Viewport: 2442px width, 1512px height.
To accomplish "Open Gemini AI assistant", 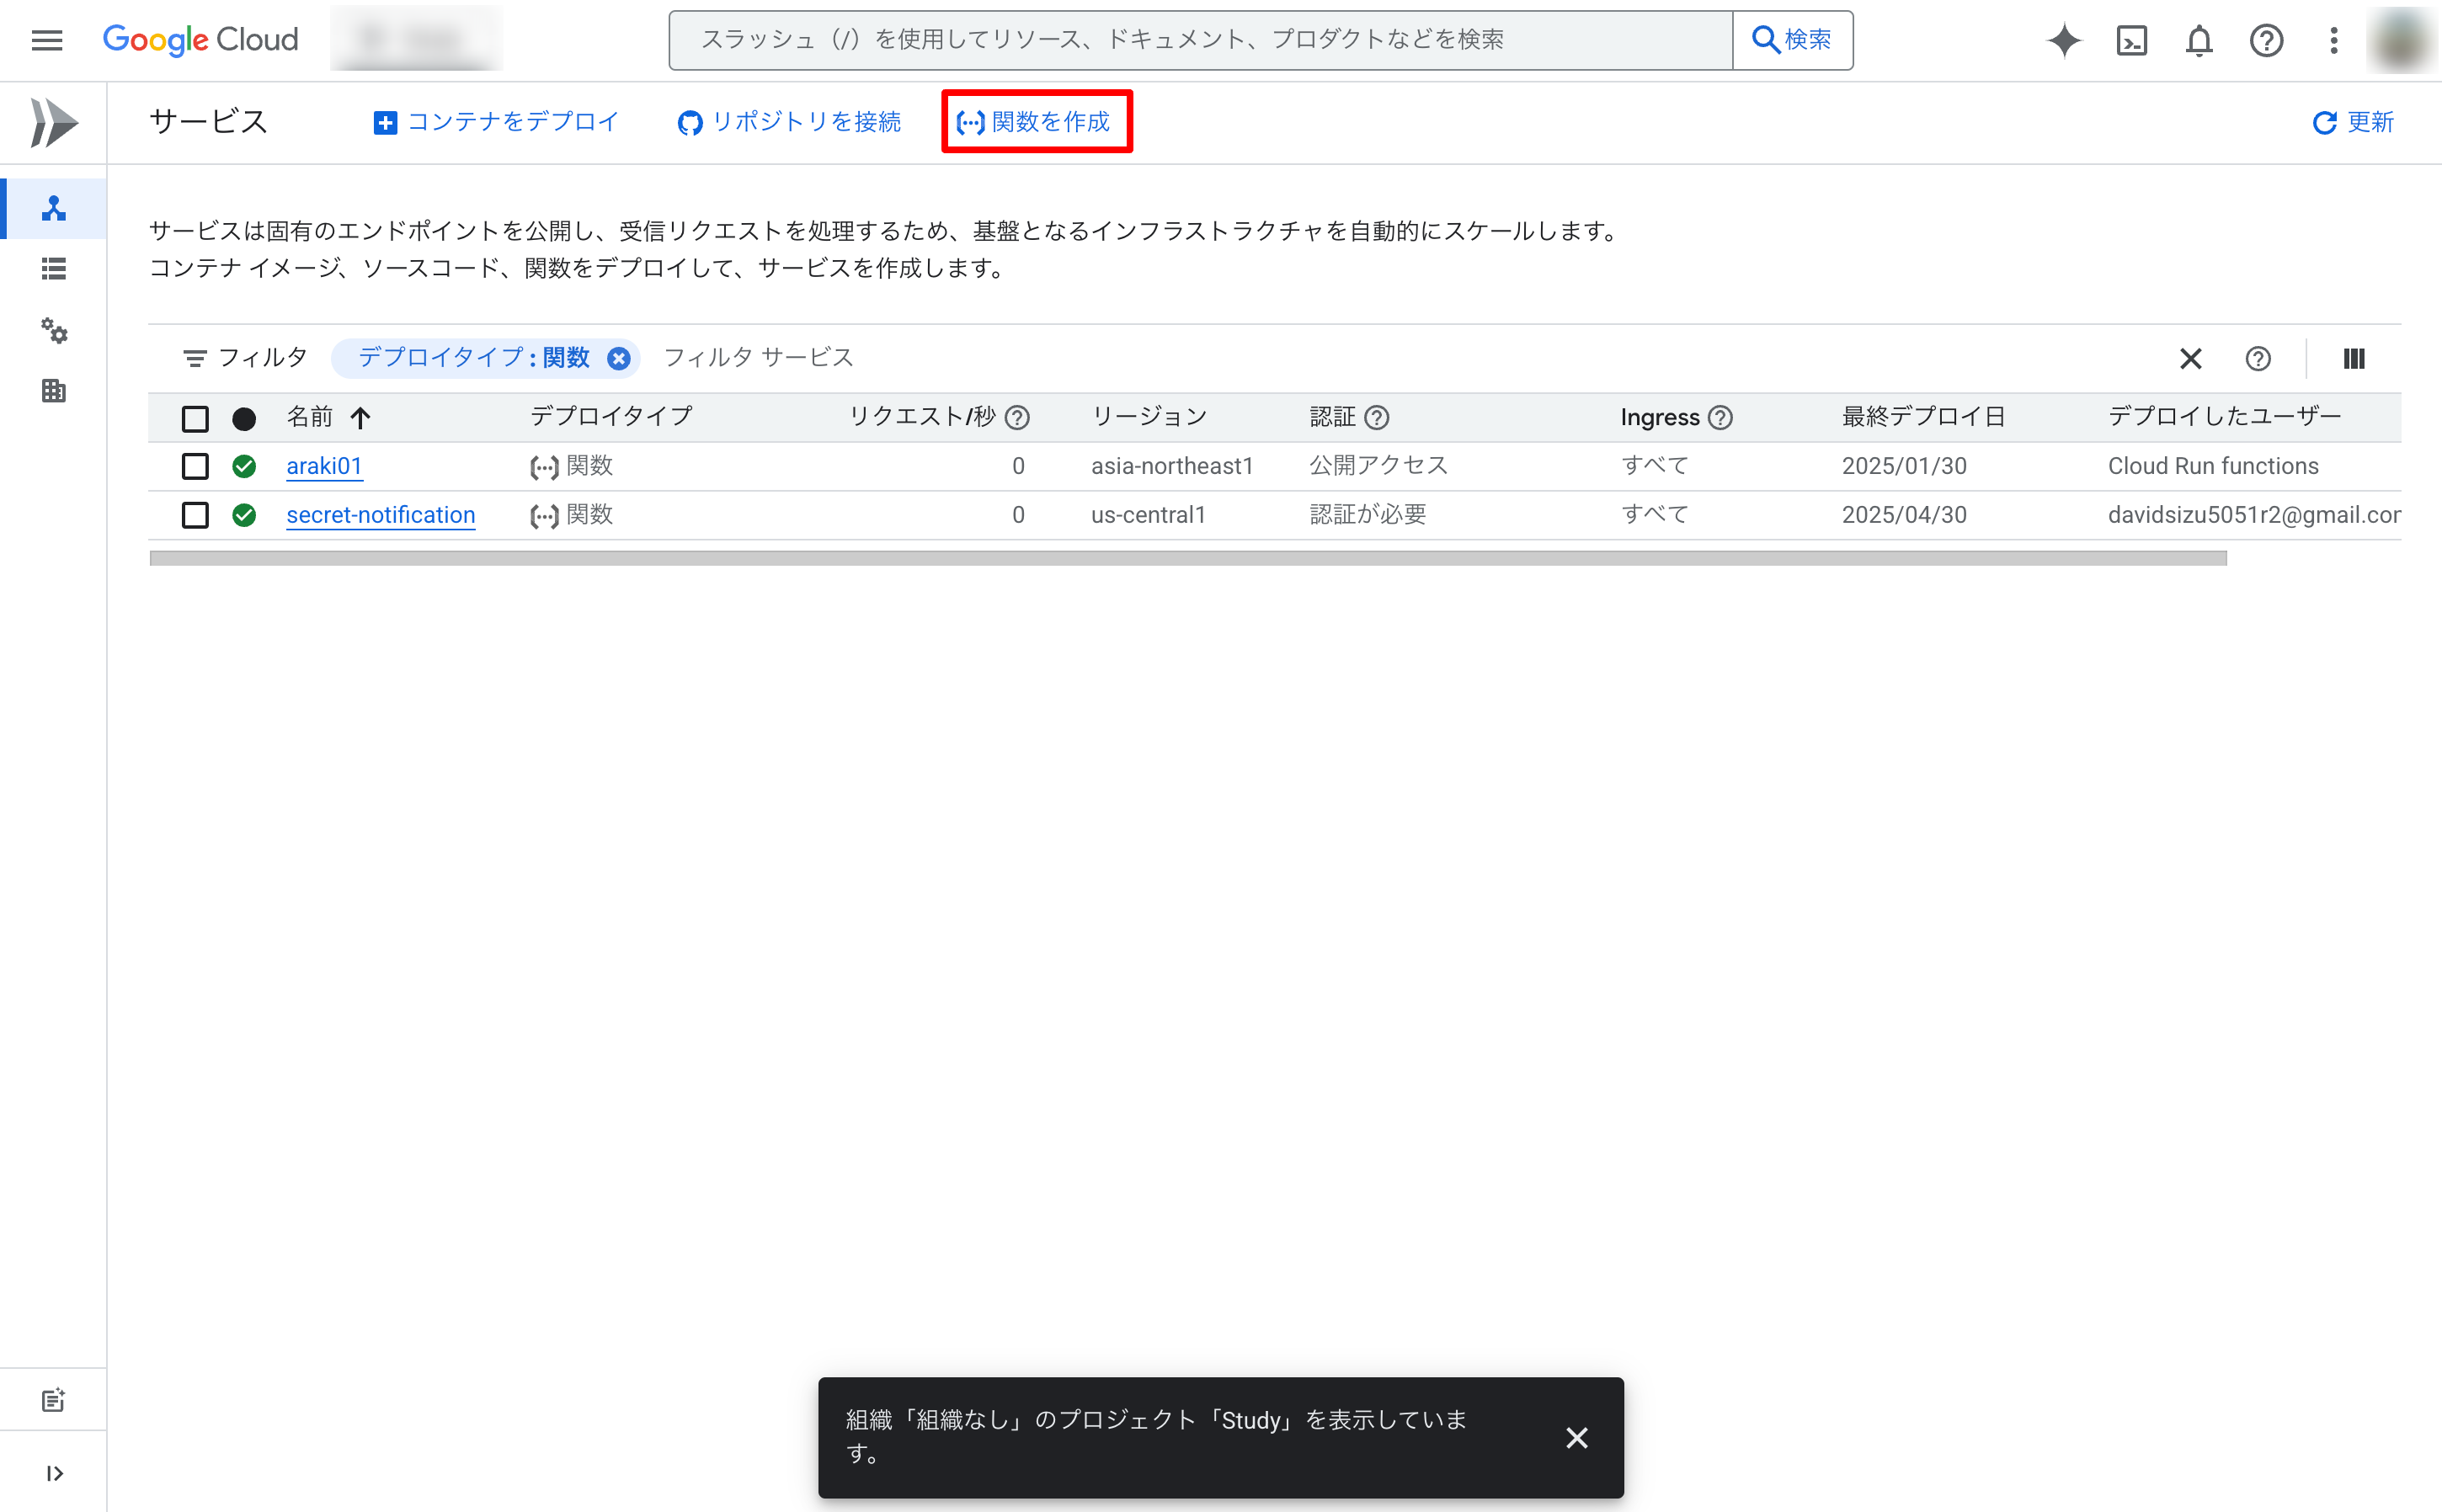I will point(2064,41).
